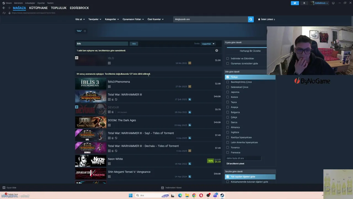Open Big Picture mode monitor icon

333,3
